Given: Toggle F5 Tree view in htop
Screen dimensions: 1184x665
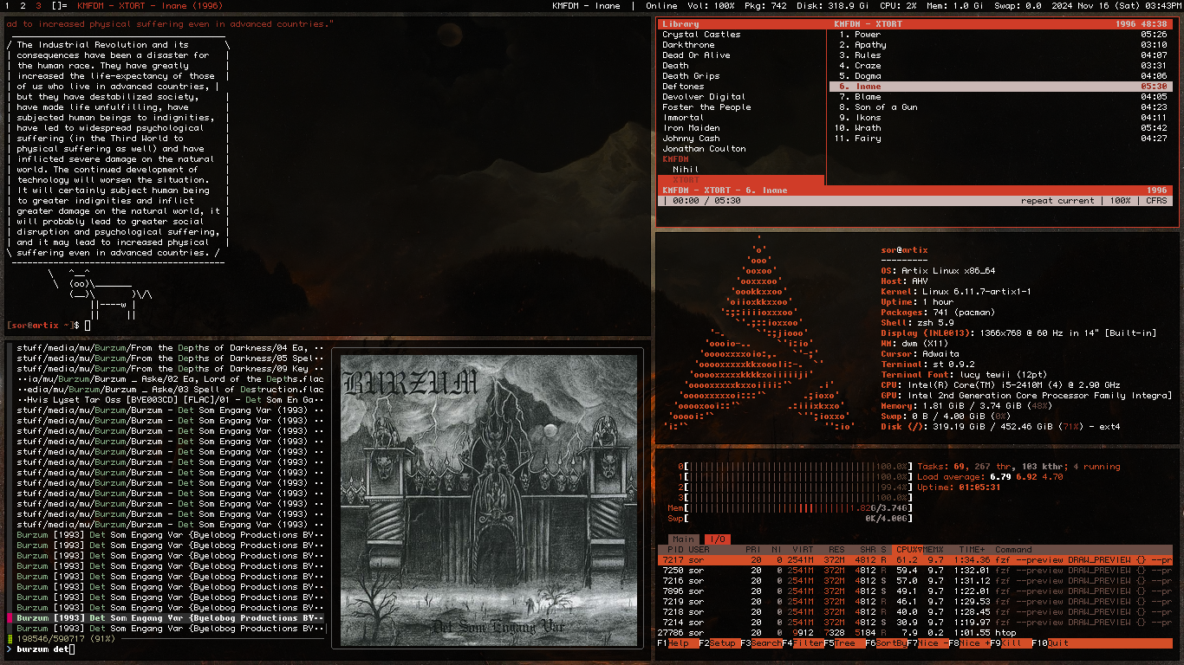Looking at the screenshot, I should click(x=844, y=643).
